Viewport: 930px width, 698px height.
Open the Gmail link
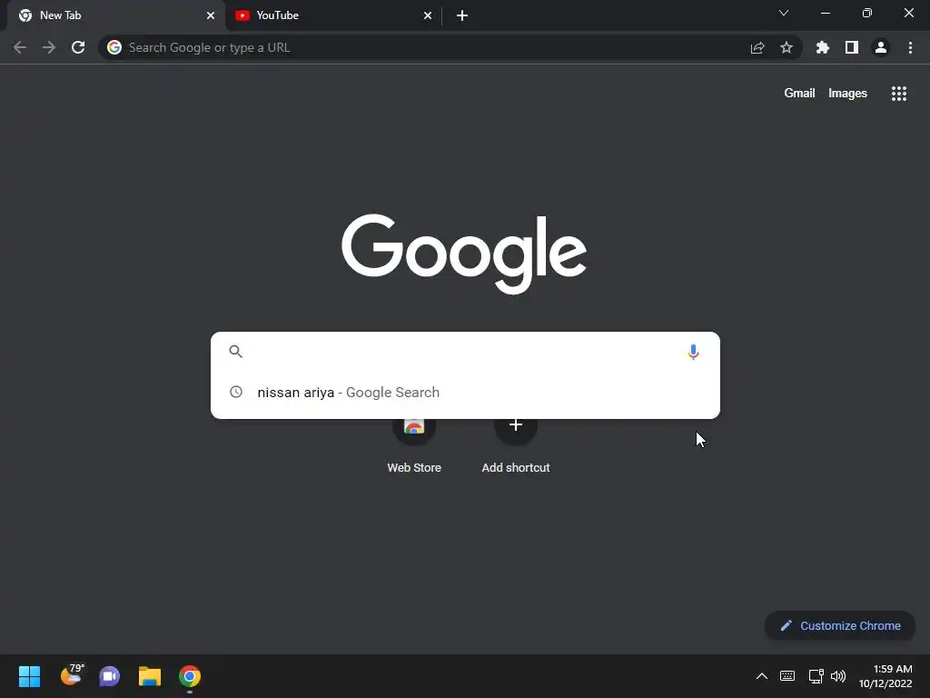tap(799, 94)
